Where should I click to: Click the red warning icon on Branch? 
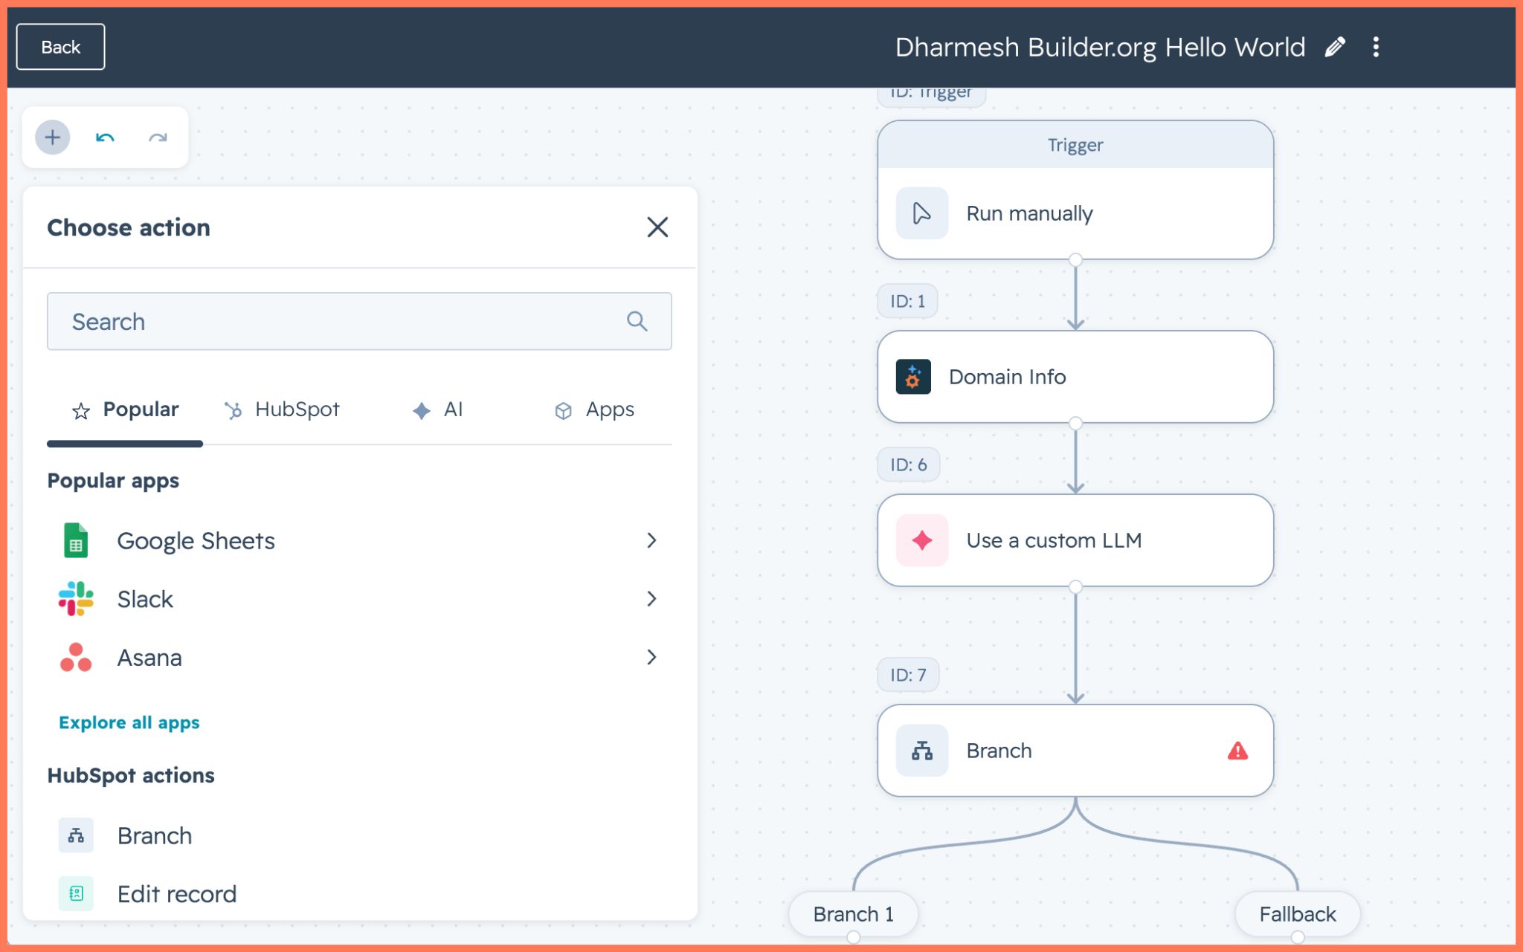pos(1238,751)
